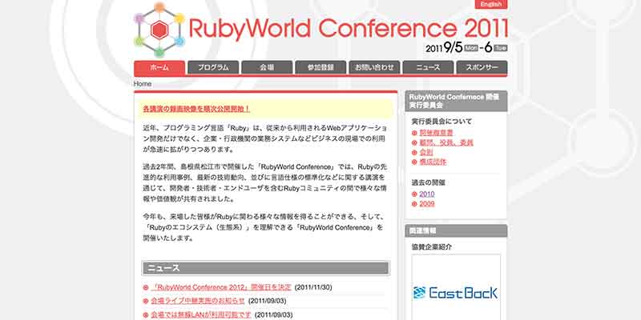The image size is (641, 320).
Task: Select the お問い合わせ tab
Action: pyautogui.click(x=374, y=68)
